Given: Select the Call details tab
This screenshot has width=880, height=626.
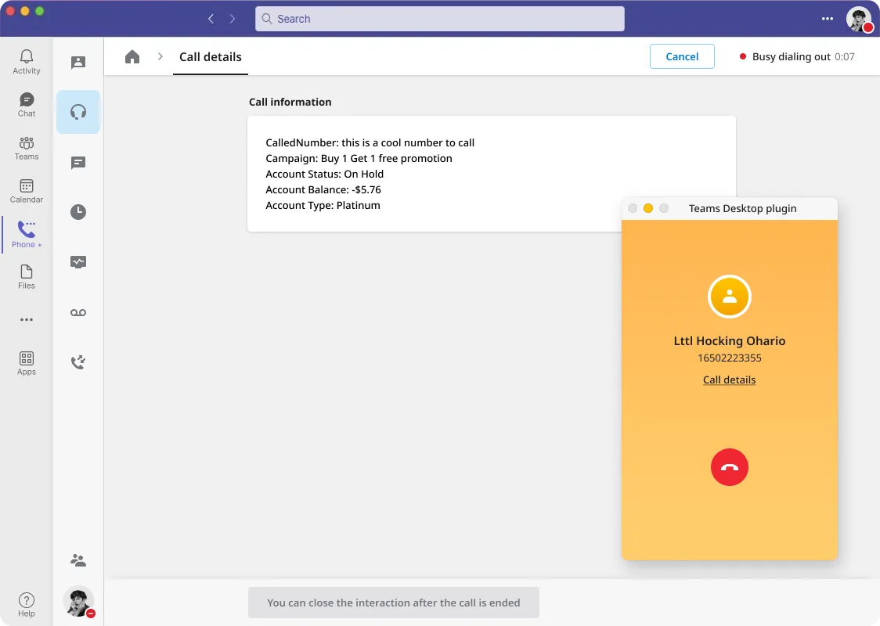Looking at the screenshot, I should (x=211, y=57).
